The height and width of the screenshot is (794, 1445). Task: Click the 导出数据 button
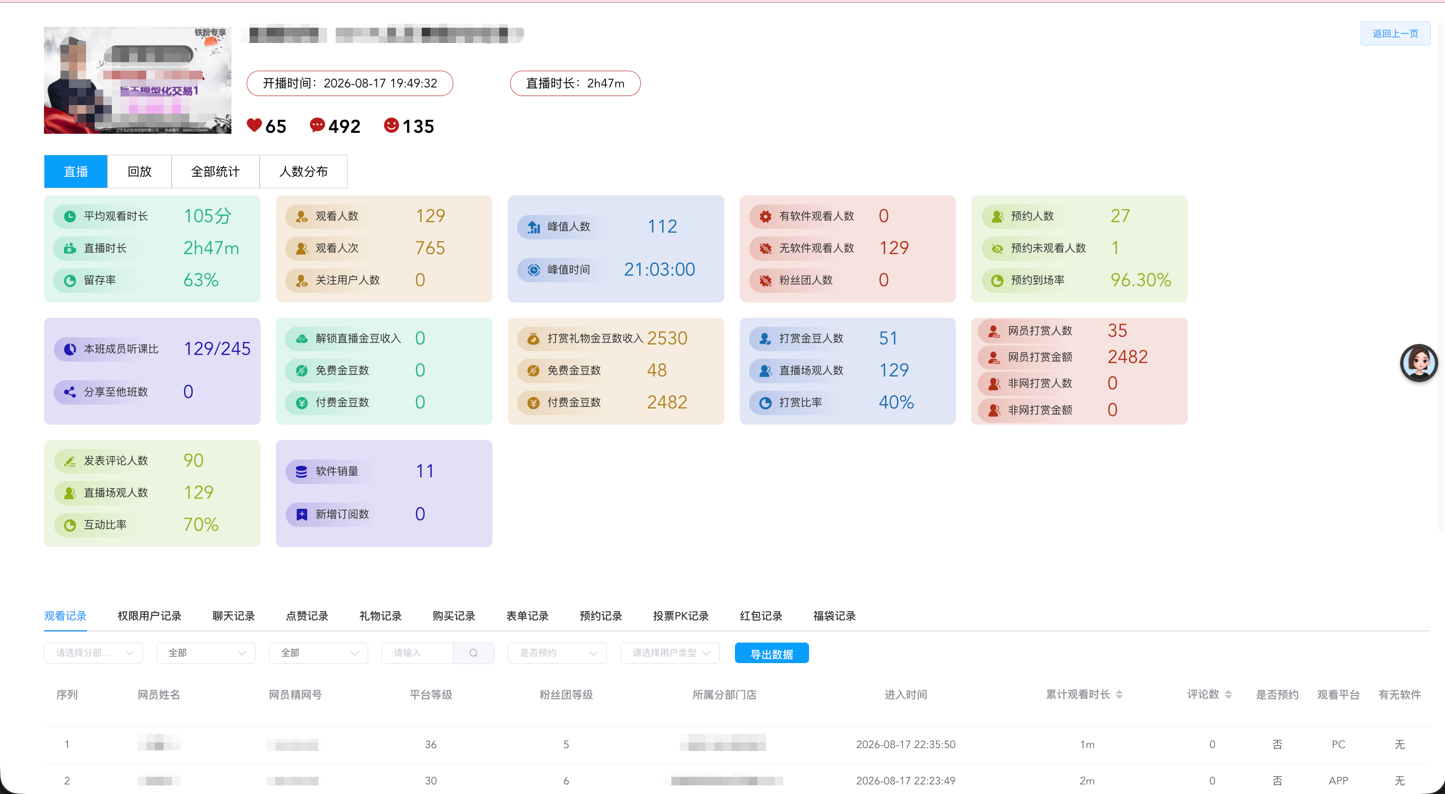click(771, 654)
